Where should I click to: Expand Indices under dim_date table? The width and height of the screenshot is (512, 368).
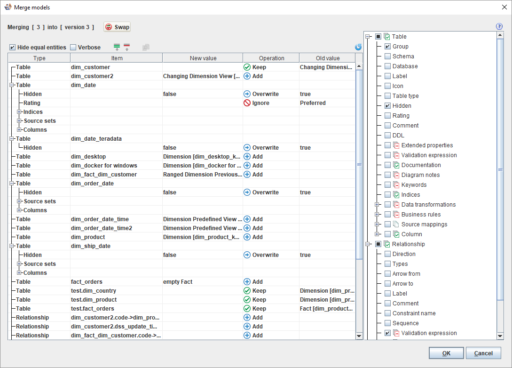tap(19, 112)
